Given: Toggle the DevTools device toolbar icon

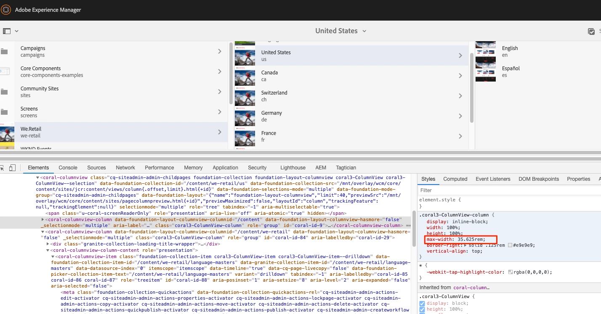Looking at the screenshot, I should coord(12,167).
